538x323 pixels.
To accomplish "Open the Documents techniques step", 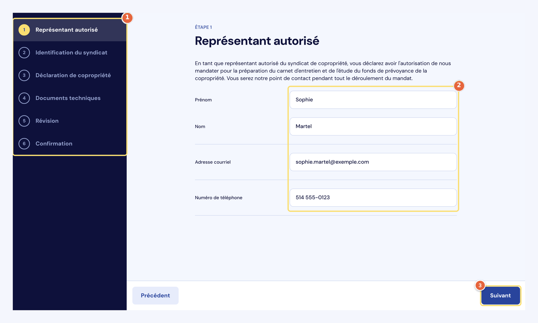I will [68, 98].
